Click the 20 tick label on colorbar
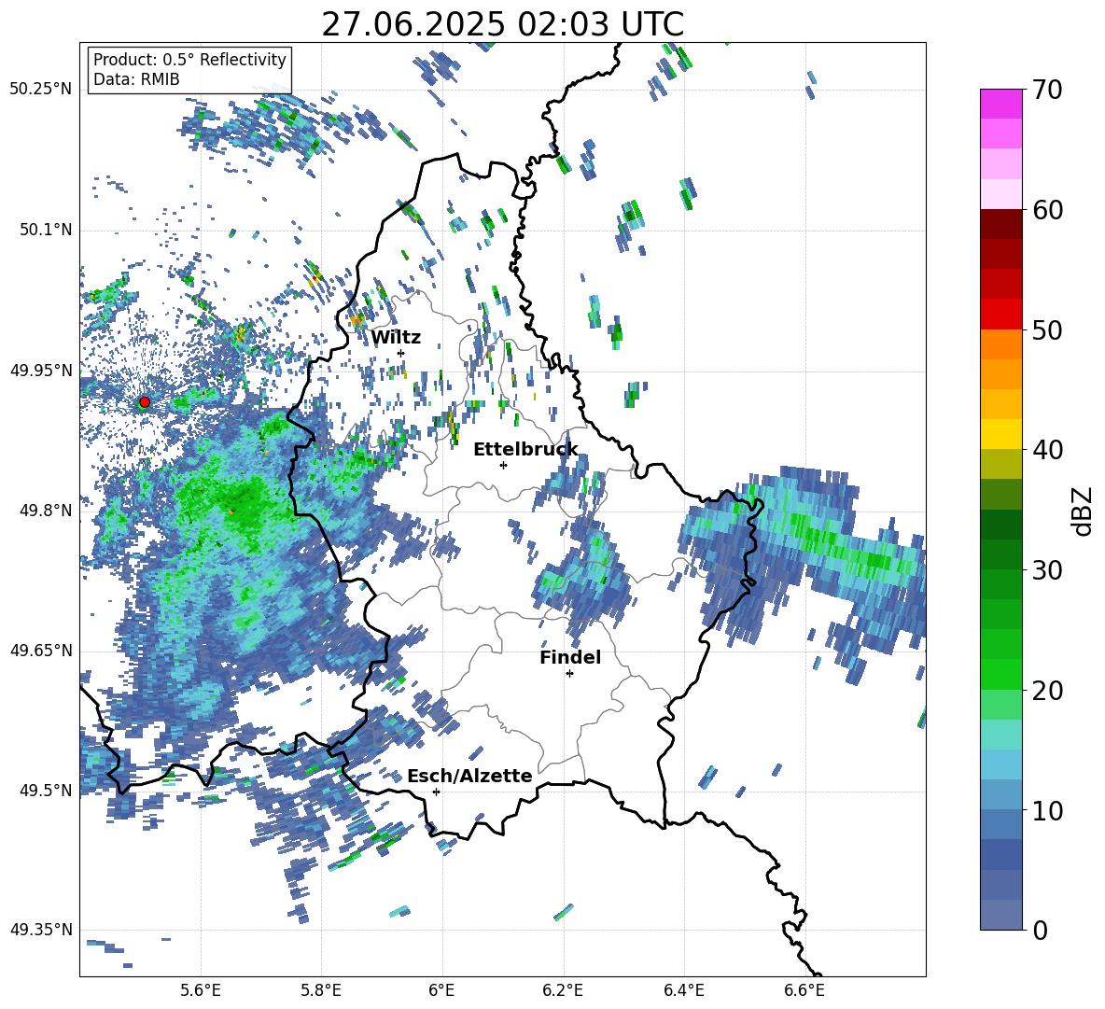The height and width of the screenshot is (1009, 1105). coord(1047,691)
